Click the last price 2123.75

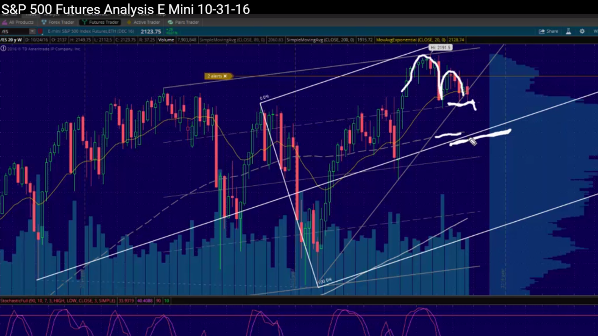click(151, 31)
